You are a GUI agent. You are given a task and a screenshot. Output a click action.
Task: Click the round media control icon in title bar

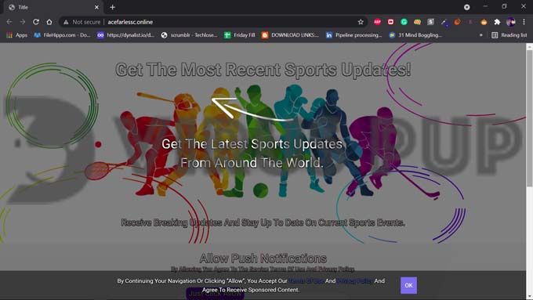pos(466,7)
